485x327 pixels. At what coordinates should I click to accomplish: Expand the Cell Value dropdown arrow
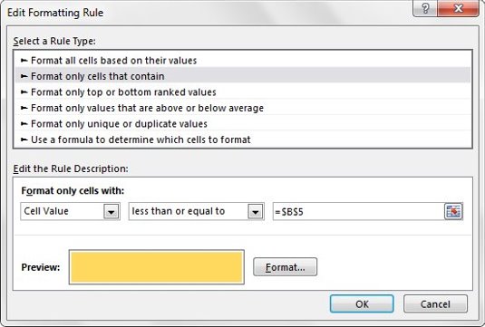112,212
